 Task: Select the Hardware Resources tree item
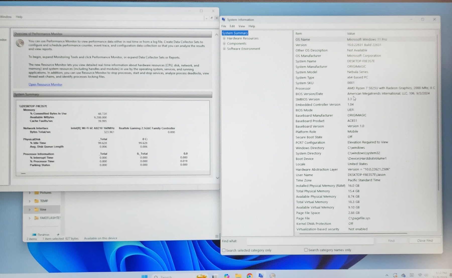tap(243, 38)
